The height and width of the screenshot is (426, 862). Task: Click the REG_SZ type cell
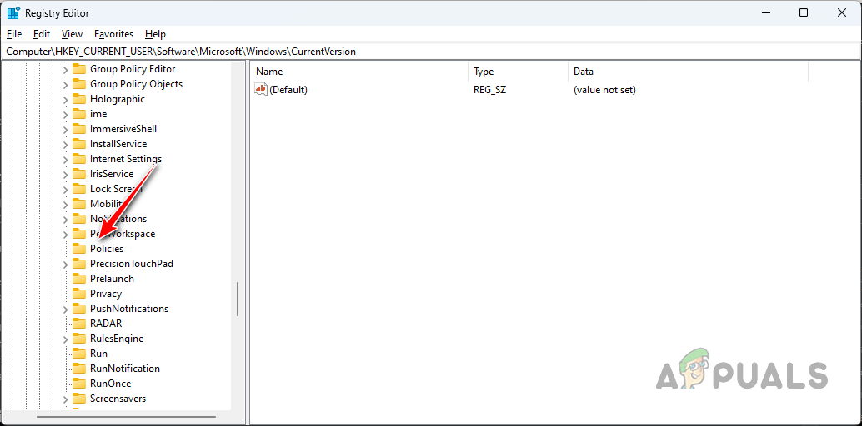[x=490, y=90]
